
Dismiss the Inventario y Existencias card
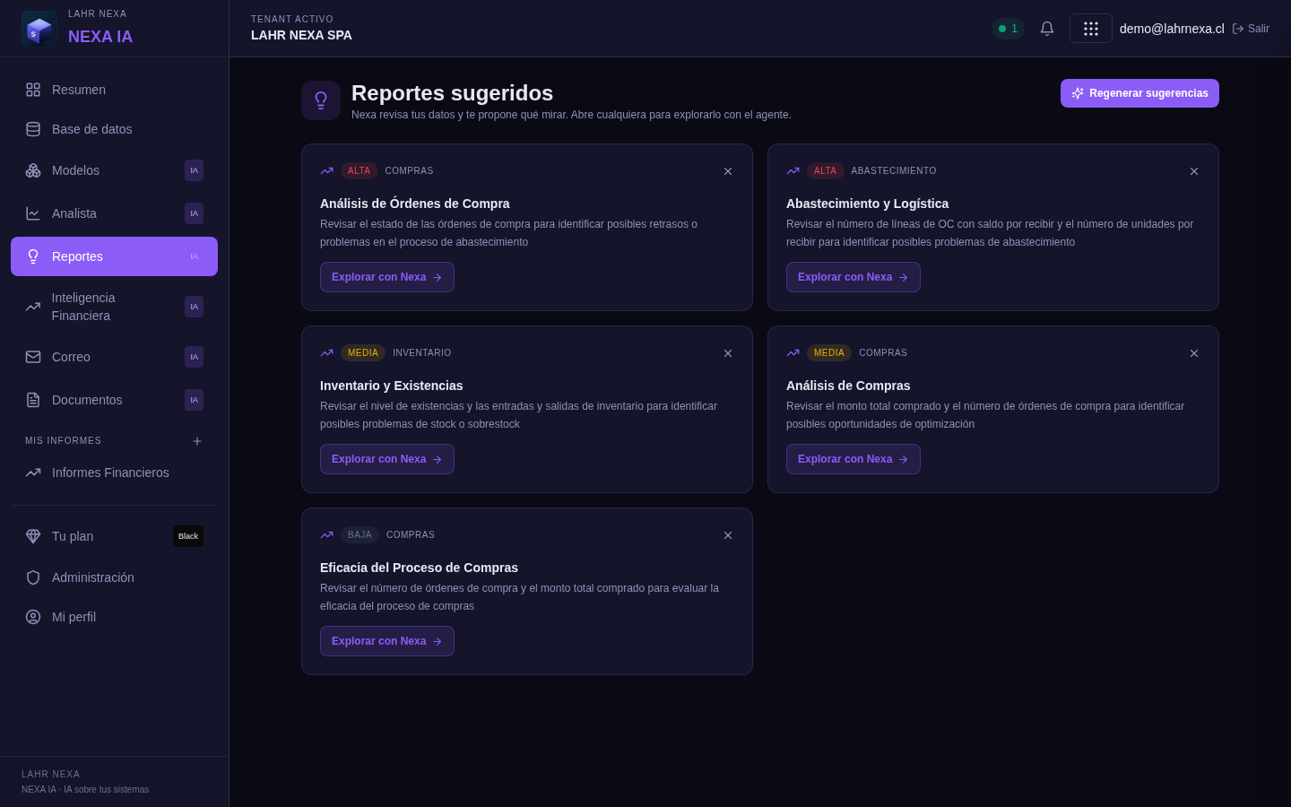click(x=728, y=353)
